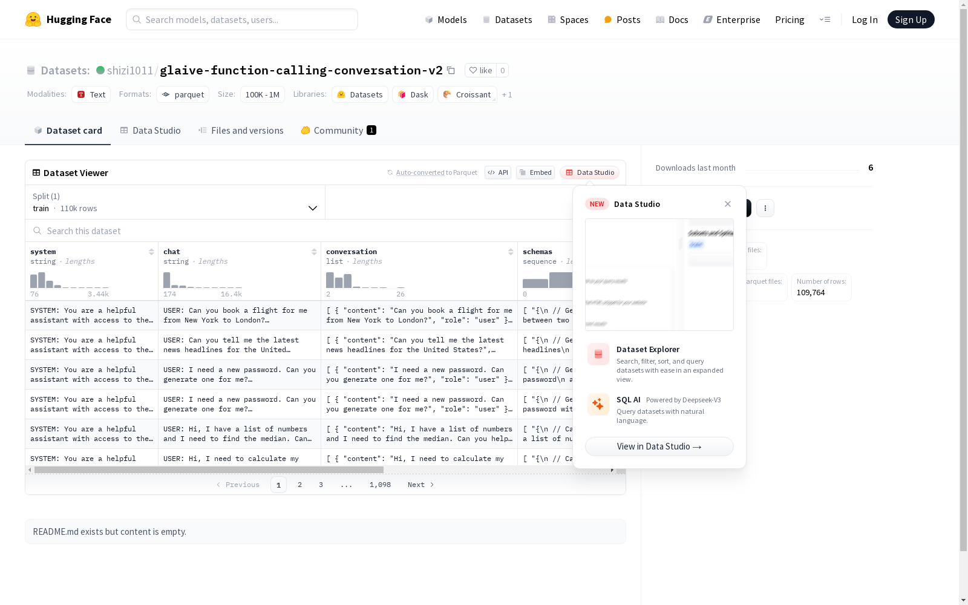Select current page 1 button

coord(278,485)
